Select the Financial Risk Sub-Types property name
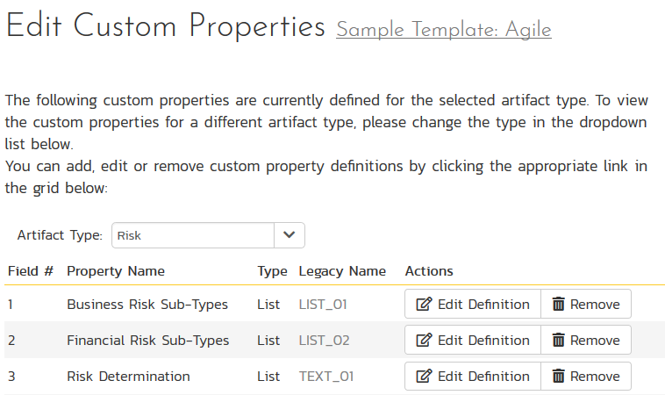The image size is (665, 395). (x=148, y=341)
